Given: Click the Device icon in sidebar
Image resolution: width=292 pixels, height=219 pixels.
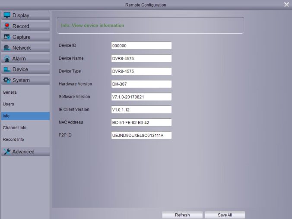Looking at the screenshot, I should (x=7, y=69).
